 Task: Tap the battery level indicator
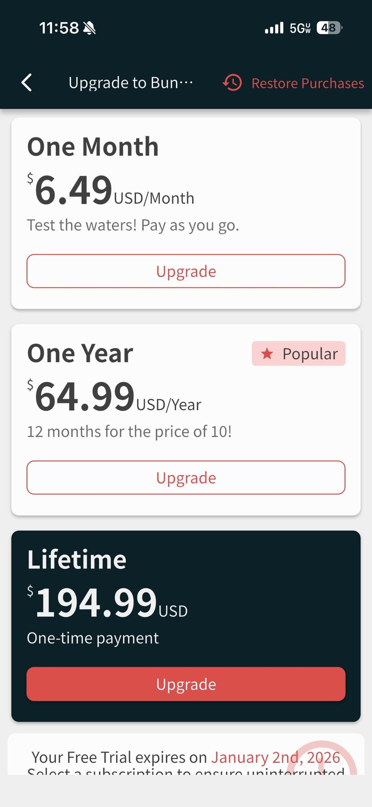click(x=329, y=28)
